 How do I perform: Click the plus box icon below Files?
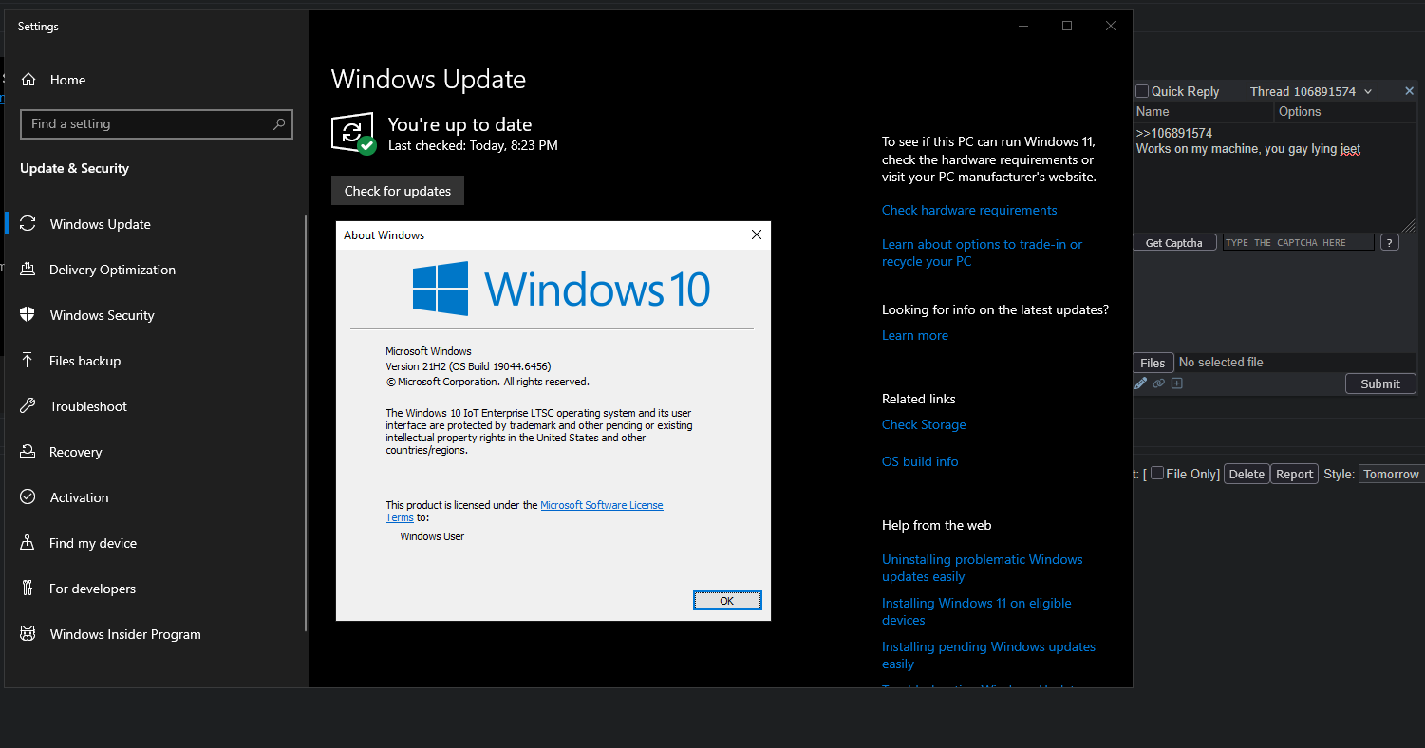(x=1177, y=383)
